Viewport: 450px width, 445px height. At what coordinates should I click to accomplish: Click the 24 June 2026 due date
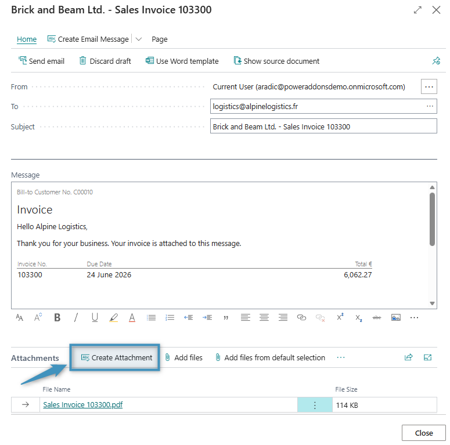coord(109,274)
